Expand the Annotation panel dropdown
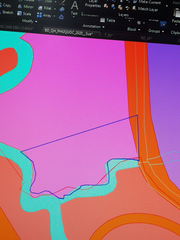 [103, 27]
